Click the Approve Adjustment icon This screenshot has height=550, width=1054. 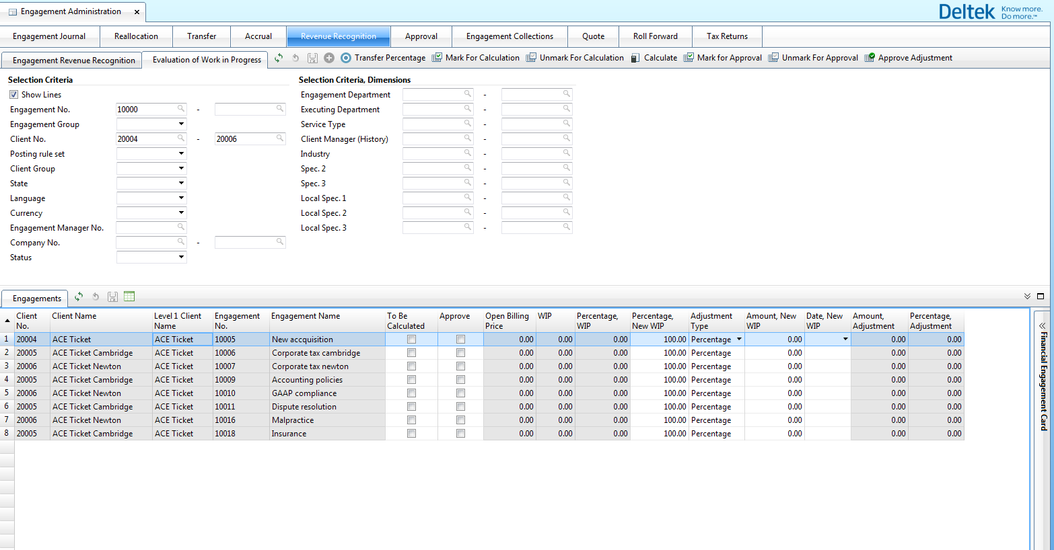coord(870,58)
